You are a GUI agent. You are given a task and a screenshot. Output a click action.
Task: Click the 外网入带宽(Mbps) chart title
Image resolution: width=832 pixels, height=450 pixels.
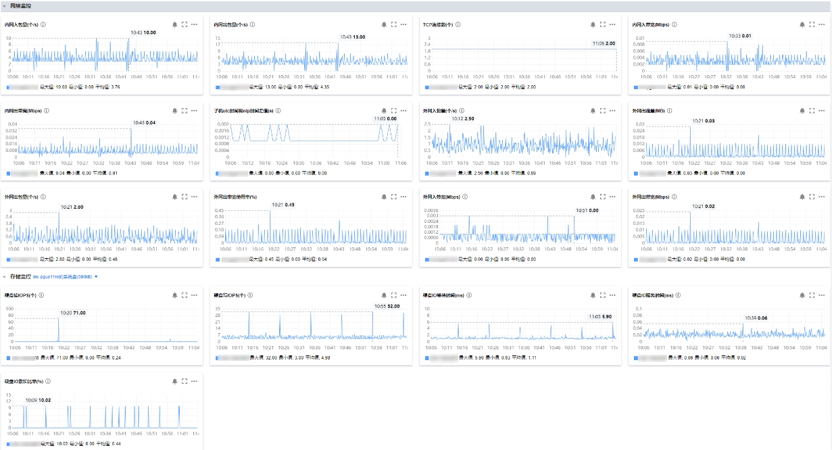[x=441, y=197]
